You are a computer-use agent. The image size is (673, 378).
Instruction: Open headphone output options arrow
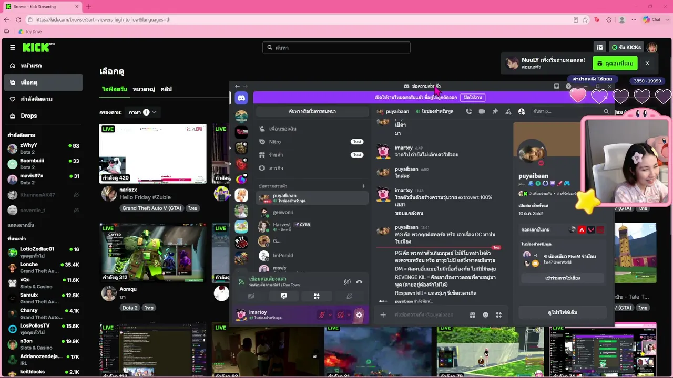349,315
